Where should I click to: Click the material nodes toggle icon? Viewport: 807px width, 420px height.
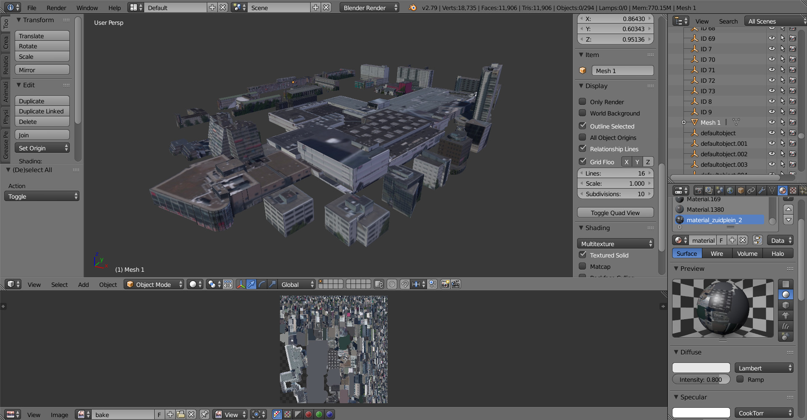coord(757,240)
